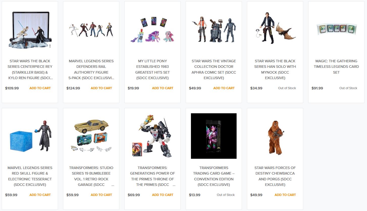
Task: Open the My Little Pony ponies thumbnail
Action: 152,29
